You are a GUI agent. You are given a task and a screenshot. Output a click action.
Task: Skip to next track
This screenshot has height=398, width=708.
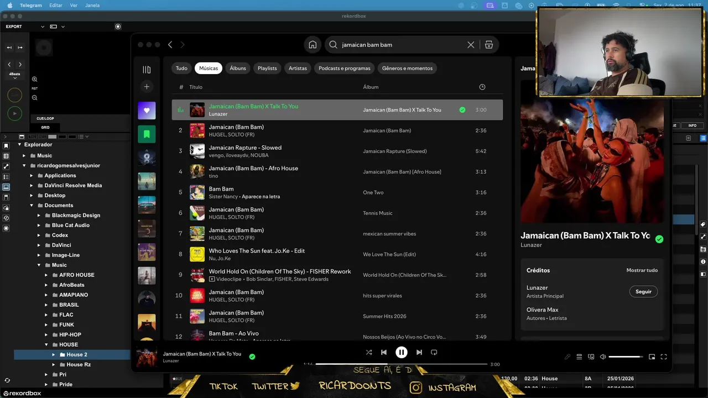pos(419,352)
